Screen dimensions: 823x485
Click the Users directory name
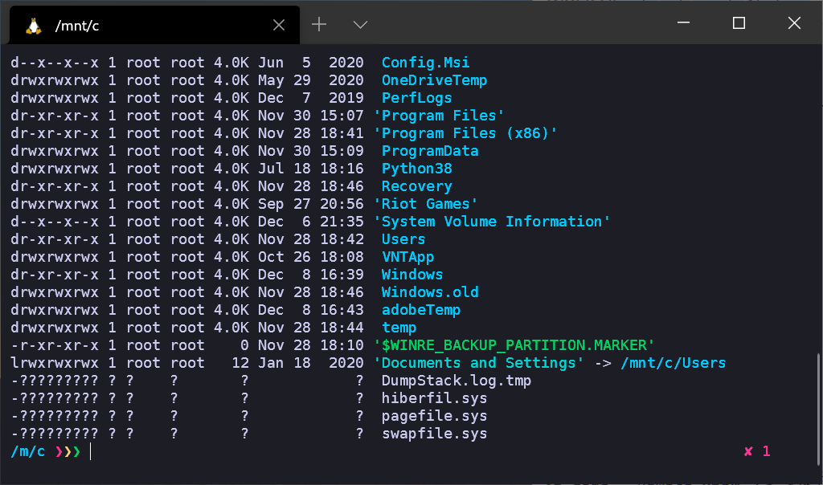(403, 239)
